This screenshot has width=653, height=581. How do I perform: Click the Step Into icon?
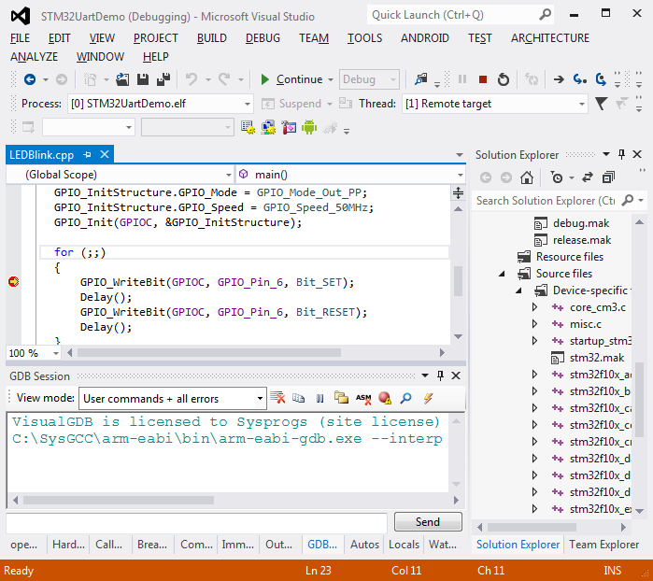click(x=580, y=79)
